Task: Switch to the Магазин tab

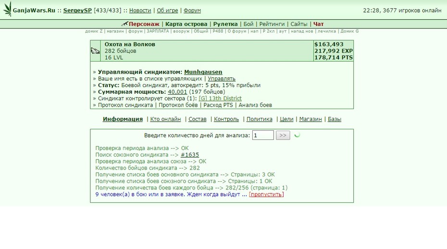Action: pos(310,119)
